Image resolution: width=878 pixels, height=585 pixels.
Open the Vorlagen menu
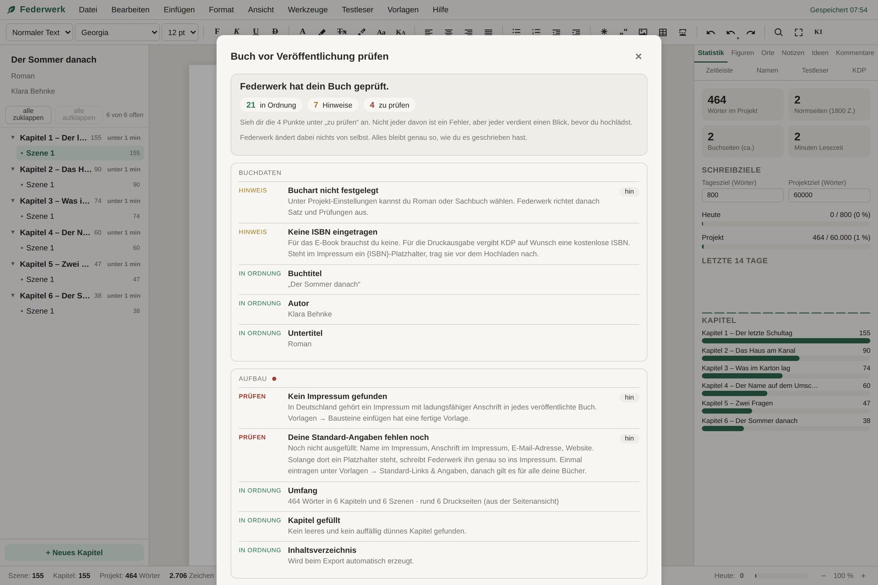click(403, 10)
